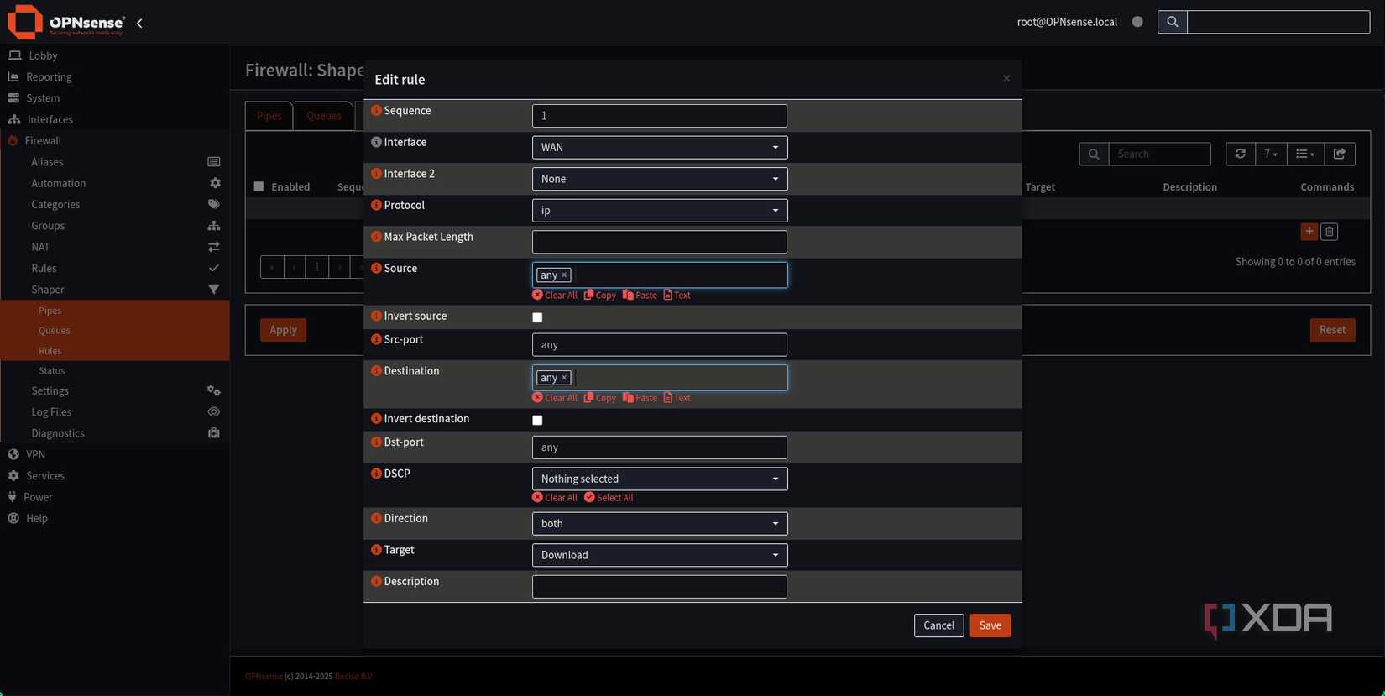Check the Enabled column header checkbox
Image resolution: width=1385 pixels, height=696 pixels.
click(x=259, y=186)
